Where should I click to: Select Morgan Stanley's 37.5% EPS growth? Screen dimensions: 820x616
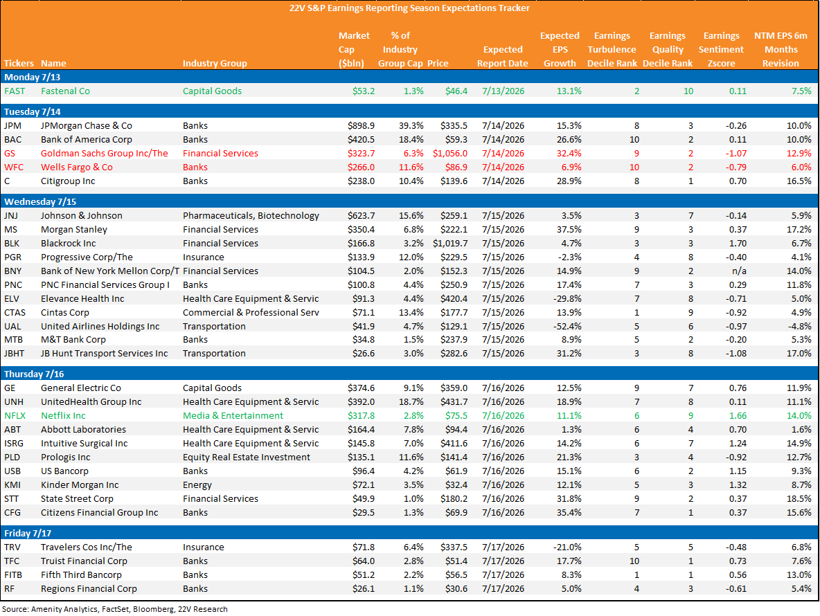(569, 229)
